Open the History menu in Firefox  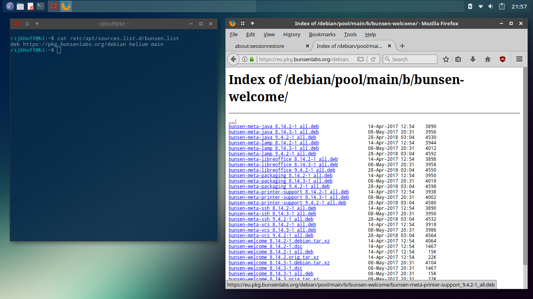click(x=291, y=34)
